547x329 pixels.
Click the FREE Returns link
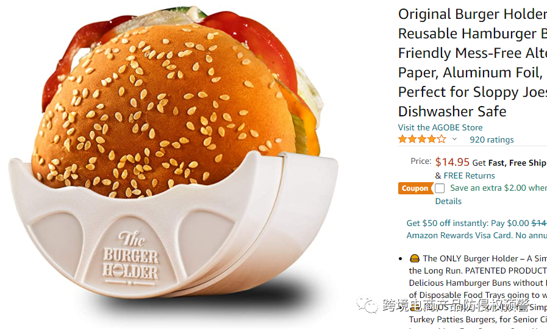pos(469,175)
